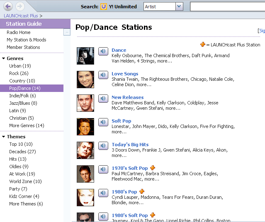Image resolution: width=265 pixels, height=222 pixels.
Task: Open Member Stations
Action: [x=23, y=47]
